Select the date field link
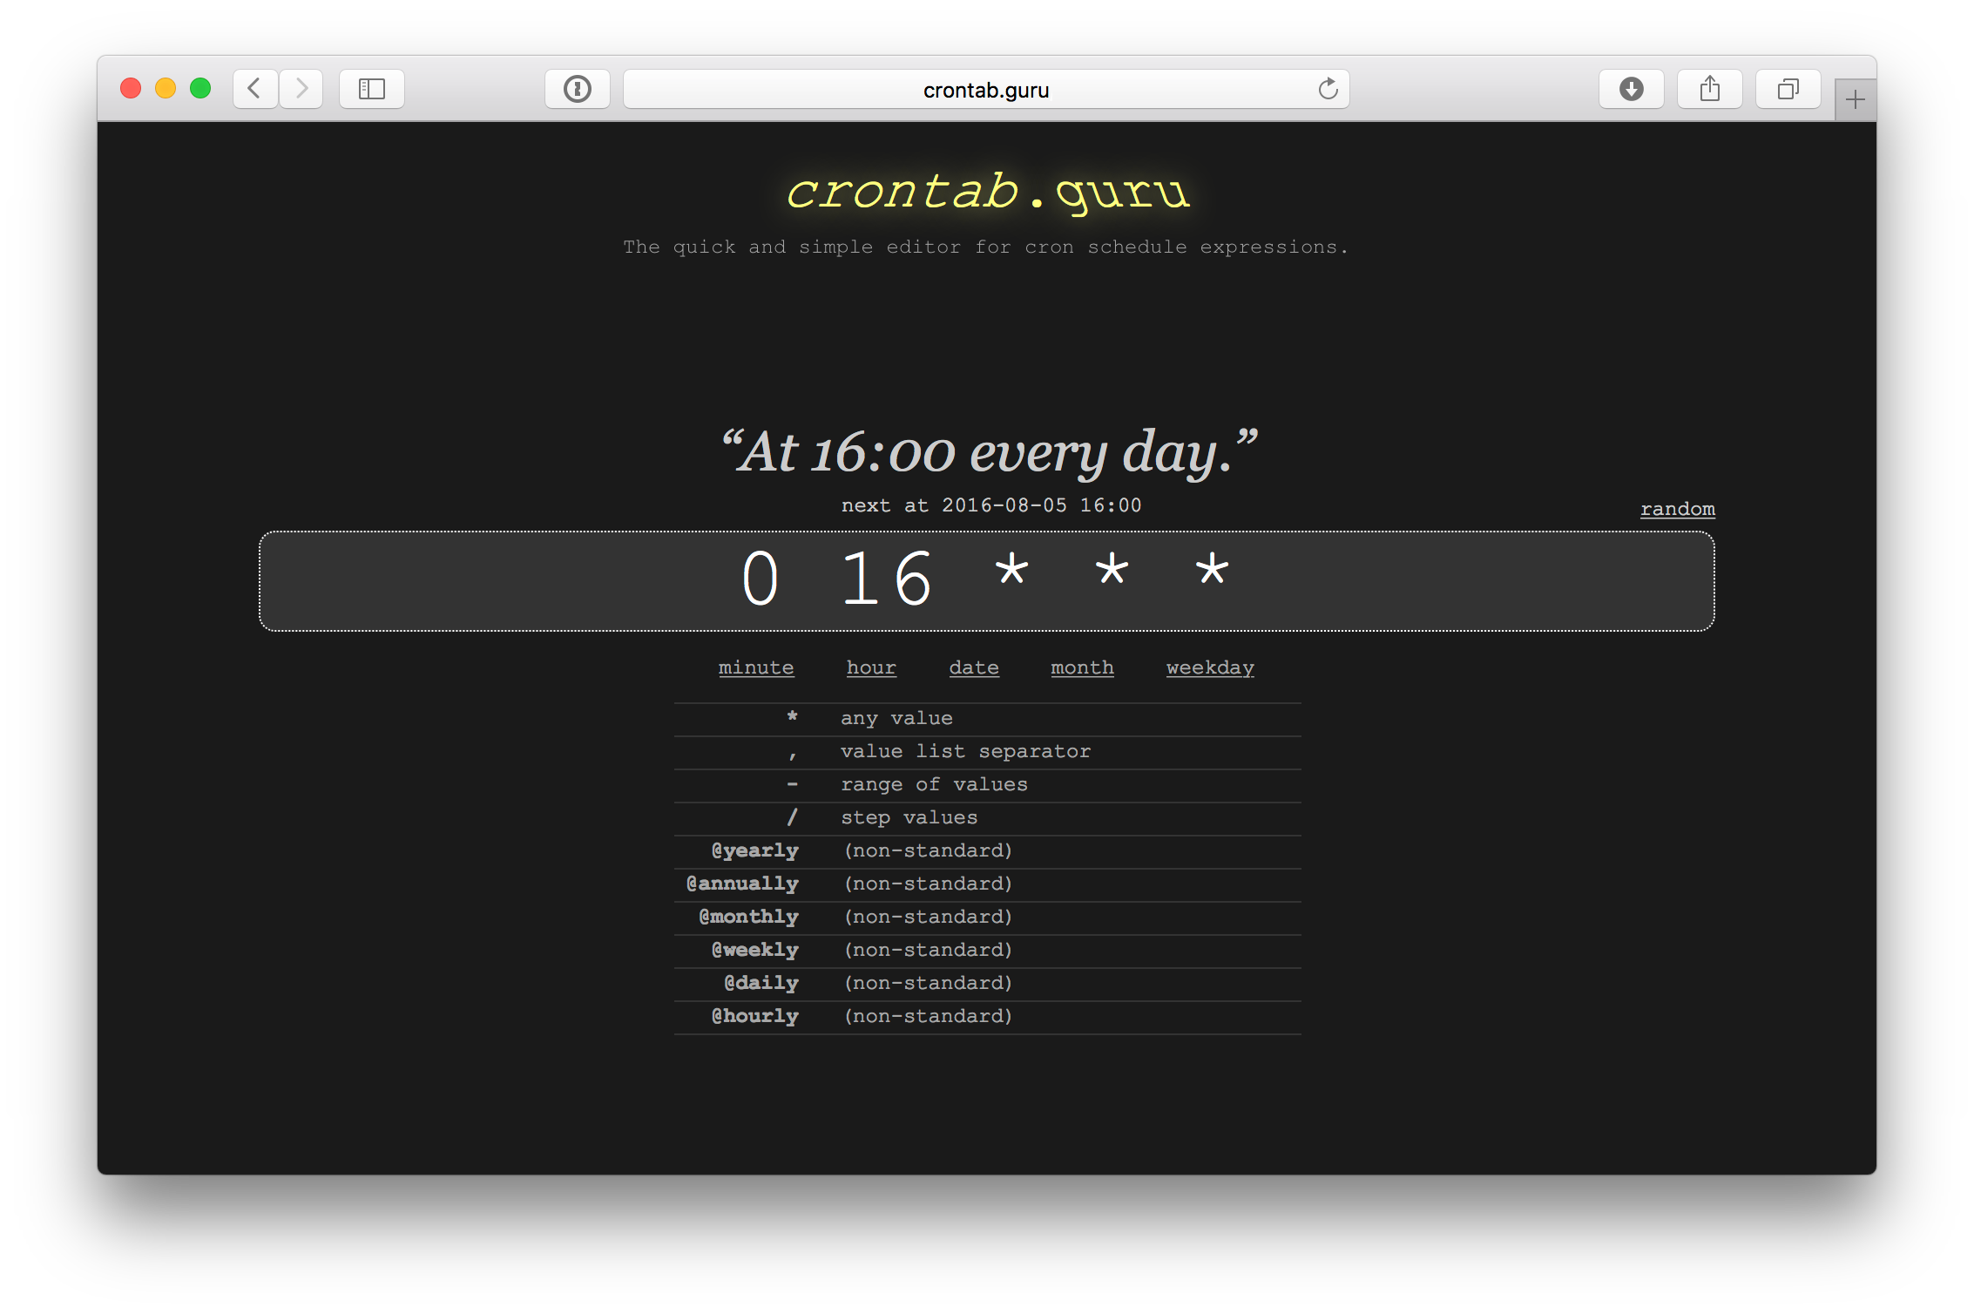The height and width of the screenshot is (1314, 1974). [974, 667]
